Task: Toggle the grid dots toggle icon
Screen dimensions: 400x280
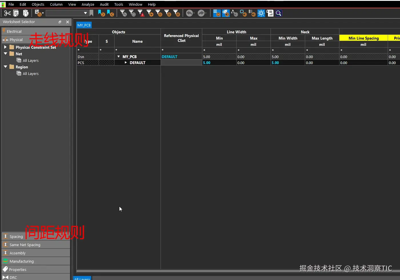Action: coord(252,13)
